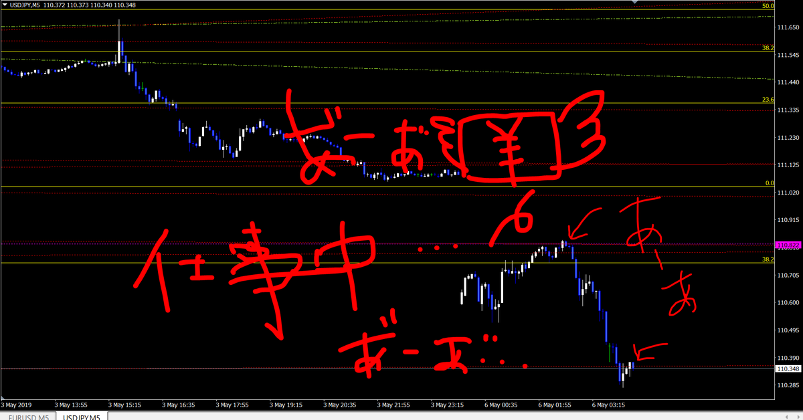Click the 6 May 03:15 time label
Viewport: 803px width, 420px height.
point(610,405)
